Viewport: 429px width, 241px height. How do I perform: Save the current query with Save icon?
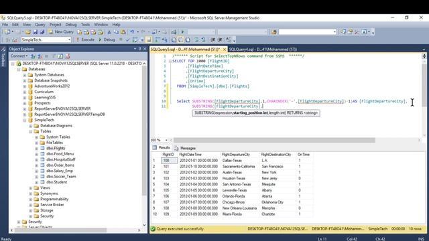36,32
